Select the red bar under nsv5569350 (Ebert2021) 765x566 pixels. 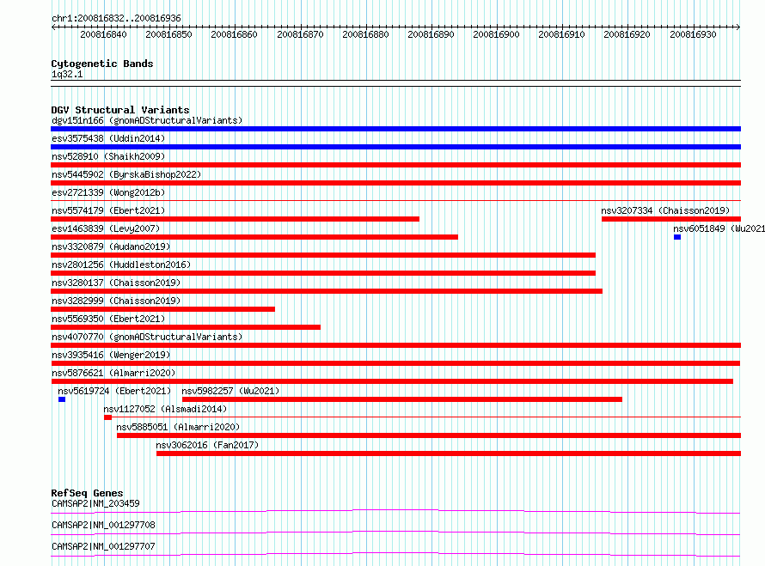click(x=186, y=327)
